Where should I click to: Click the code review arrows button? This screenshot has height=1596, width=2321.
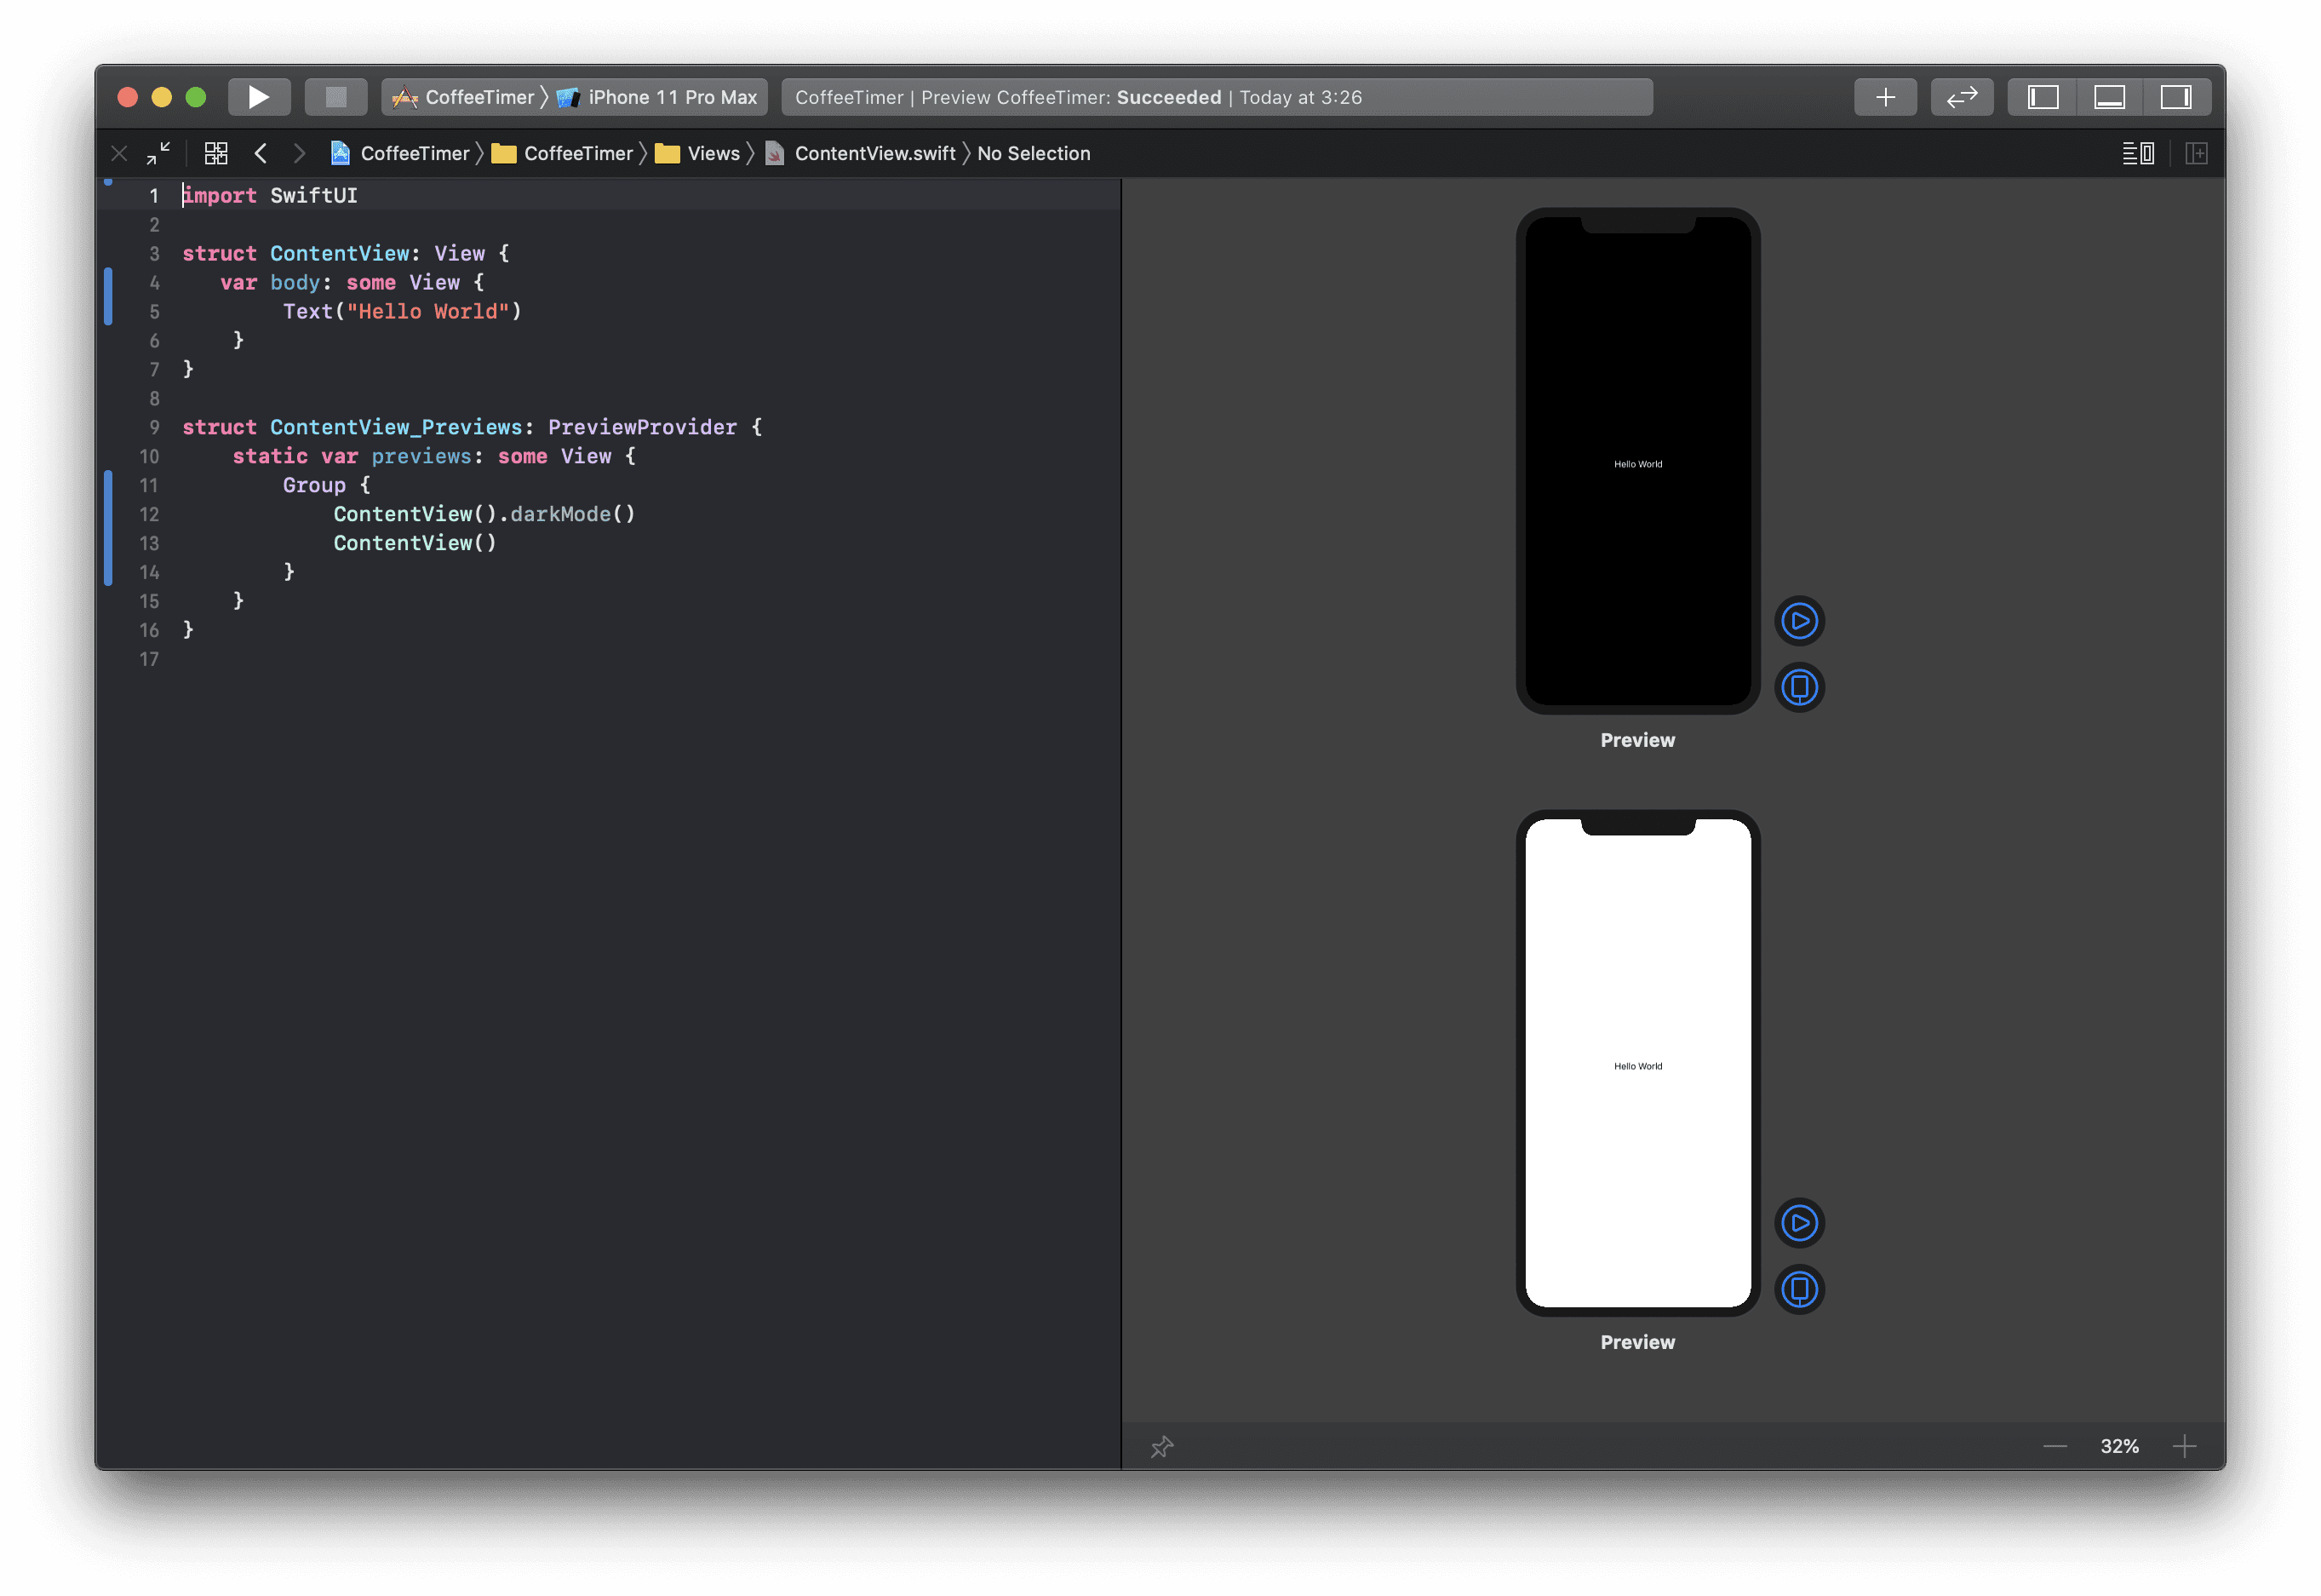[1961, 97]
